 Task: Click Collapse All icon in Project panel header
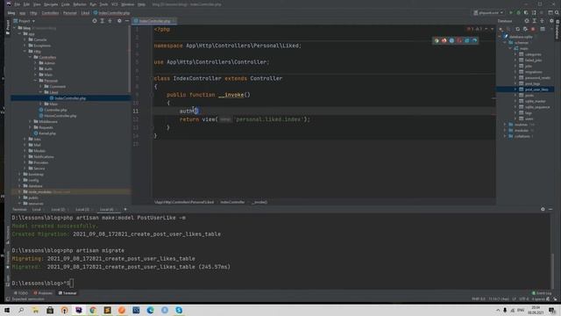110,21
